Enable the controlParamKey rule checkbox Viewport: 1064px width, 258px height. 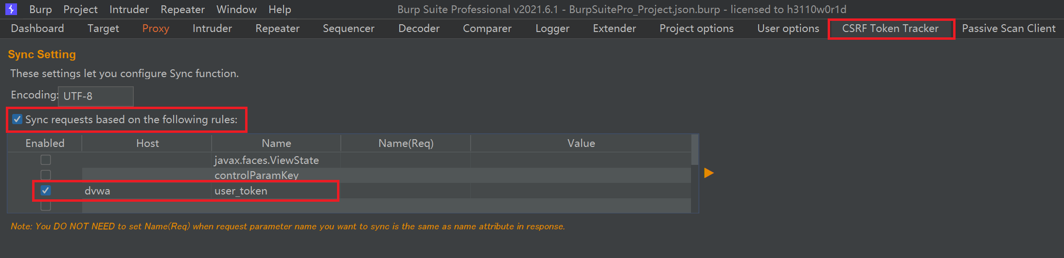pos(46,175)
